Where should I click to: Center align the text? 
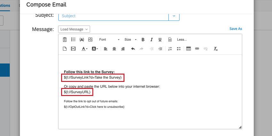(114, 49)
